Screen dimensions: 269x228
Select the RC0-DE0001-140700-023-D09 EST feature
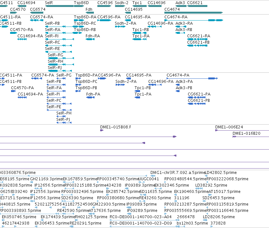pyautogui.click(x=147, y=226)
